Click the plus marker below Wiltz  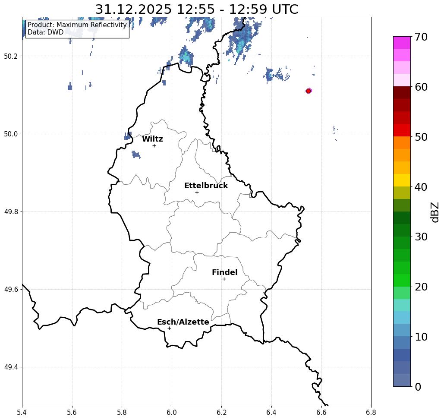click(154, 145)
